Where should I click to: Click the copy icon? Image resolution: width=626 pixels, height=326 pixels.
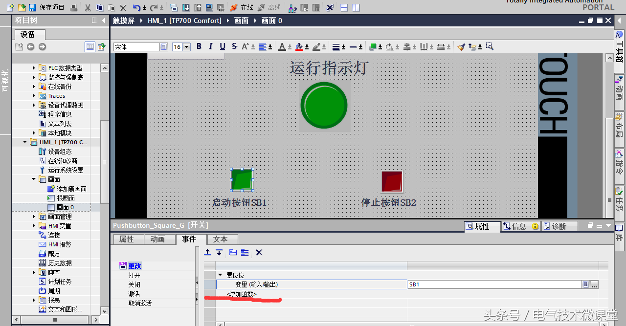tap(99, 7)
